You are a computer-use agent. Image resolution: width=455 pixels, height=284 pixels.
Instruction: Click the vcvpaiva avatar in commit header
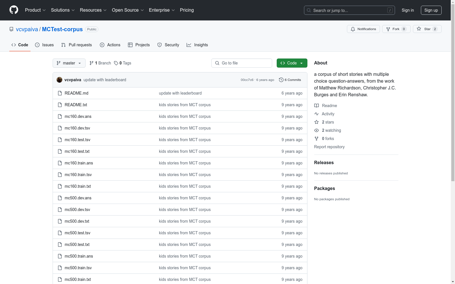point(59,80)
